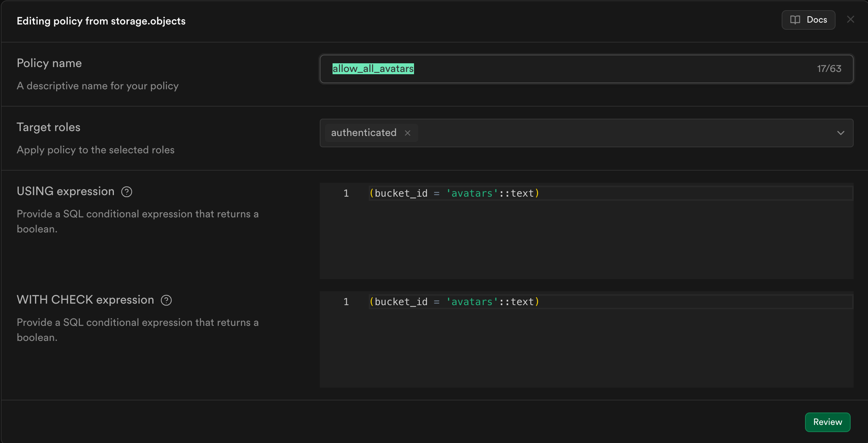Click into the Policy name input field
This screenshot has width=868, height=443.
[603, 69]
